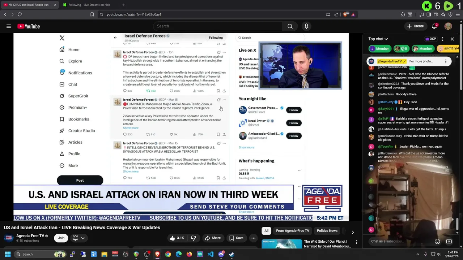Open Brave VPN shield icon

pos(450,14)
